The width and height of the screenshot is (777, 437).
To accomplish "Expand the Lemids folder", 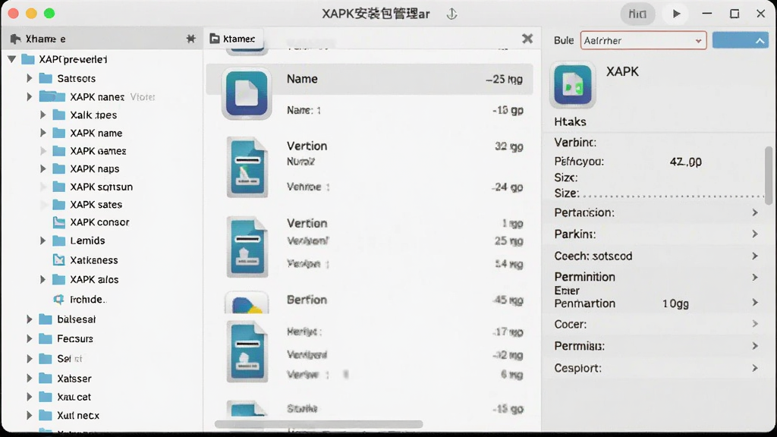I will 43,241.
